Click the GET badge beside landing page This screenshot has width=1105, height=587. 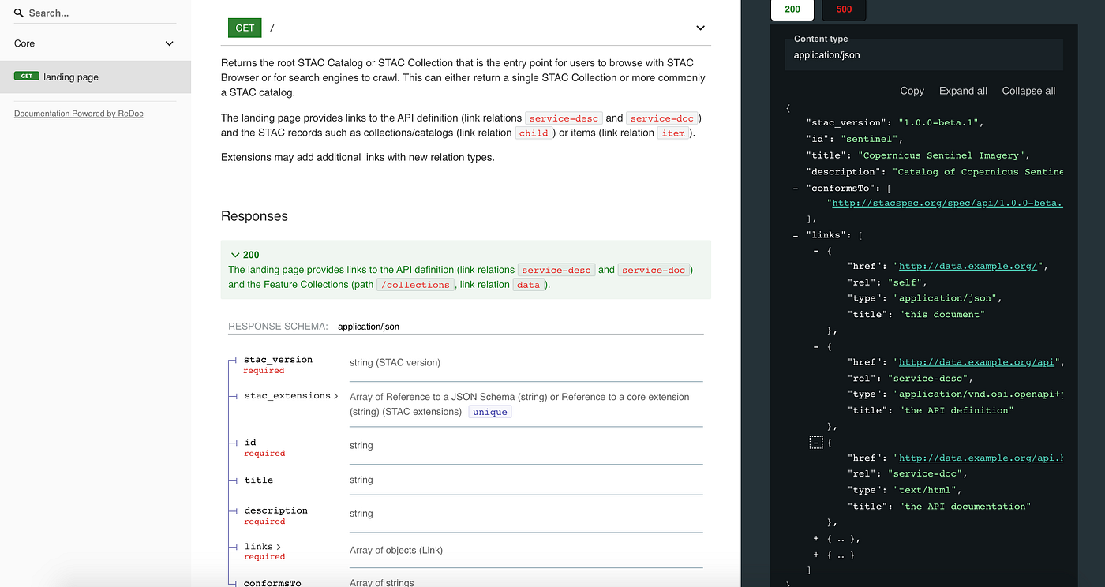27,77
